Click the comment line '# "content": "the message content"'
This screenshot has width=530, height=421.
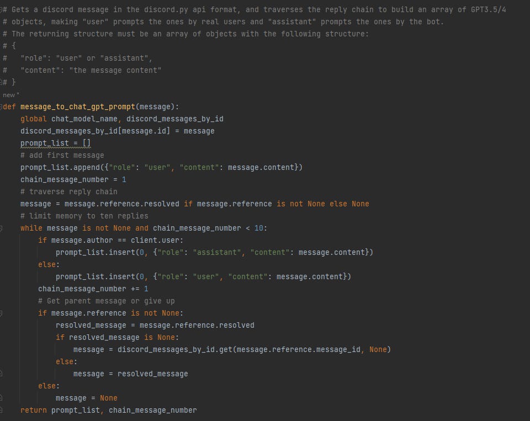tap(82, 70)
